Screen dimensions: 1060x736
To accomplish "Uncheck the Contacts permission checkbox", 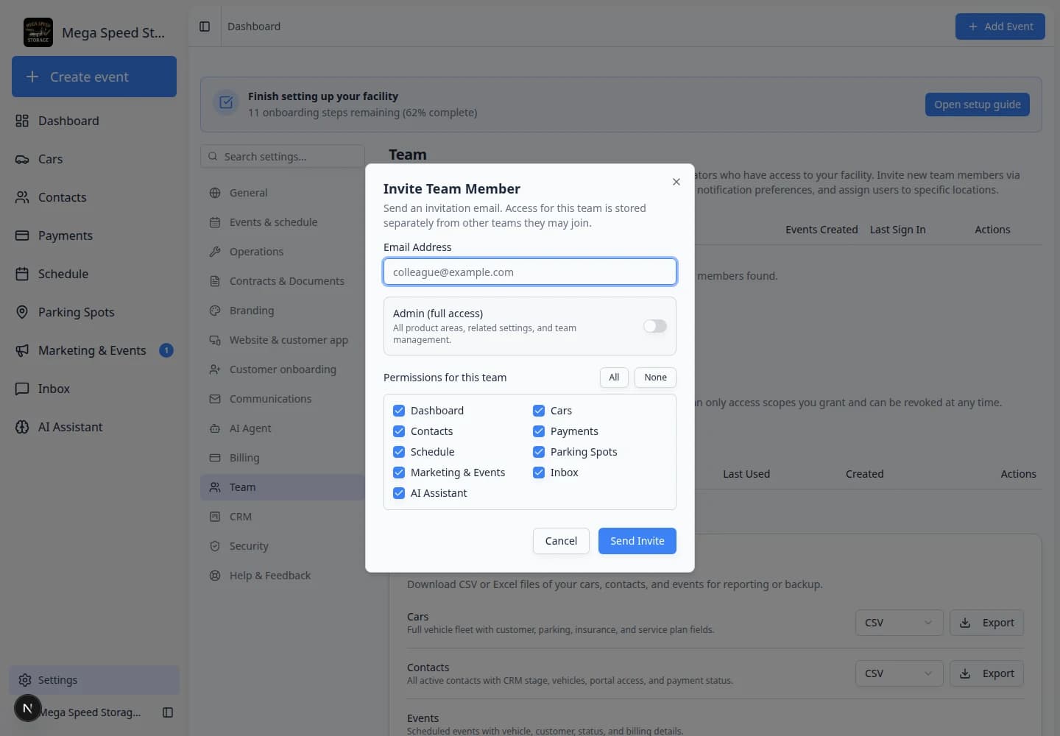I will pos(399,431).
